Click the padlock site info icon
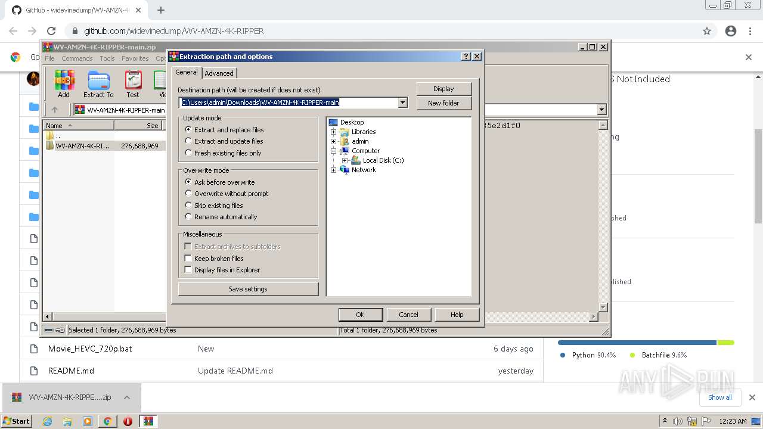The width and height of the screenshot is (763, 429). (x=75, y=31)
